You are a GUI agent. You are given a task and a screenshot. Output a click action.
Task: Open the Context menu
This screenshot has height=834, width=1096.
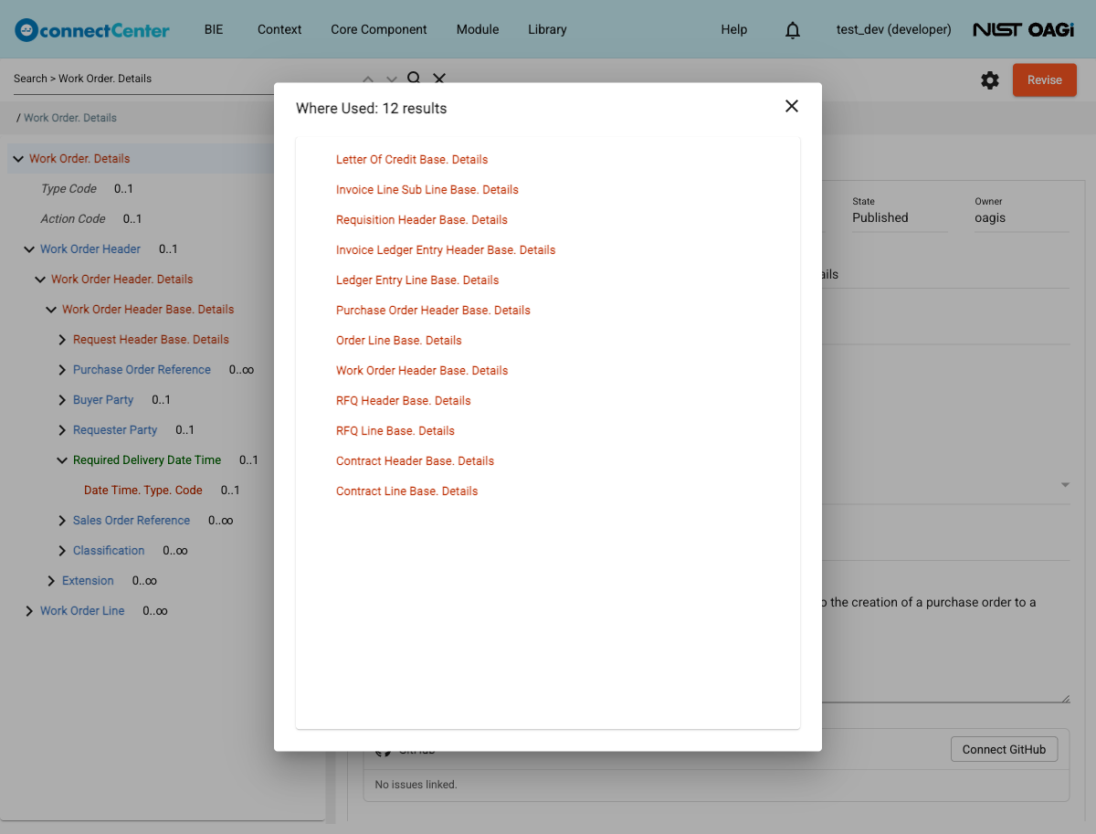(x=279, y=29)
